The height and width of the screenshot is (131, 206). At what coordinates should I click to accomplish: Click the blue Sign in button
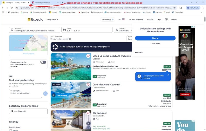pyautogui.click(x=155, y=38)
